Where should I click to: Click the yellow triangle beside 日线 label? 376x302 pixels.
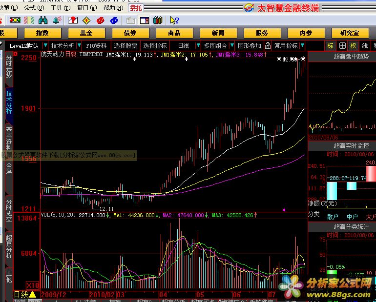[x=32, y=295]
